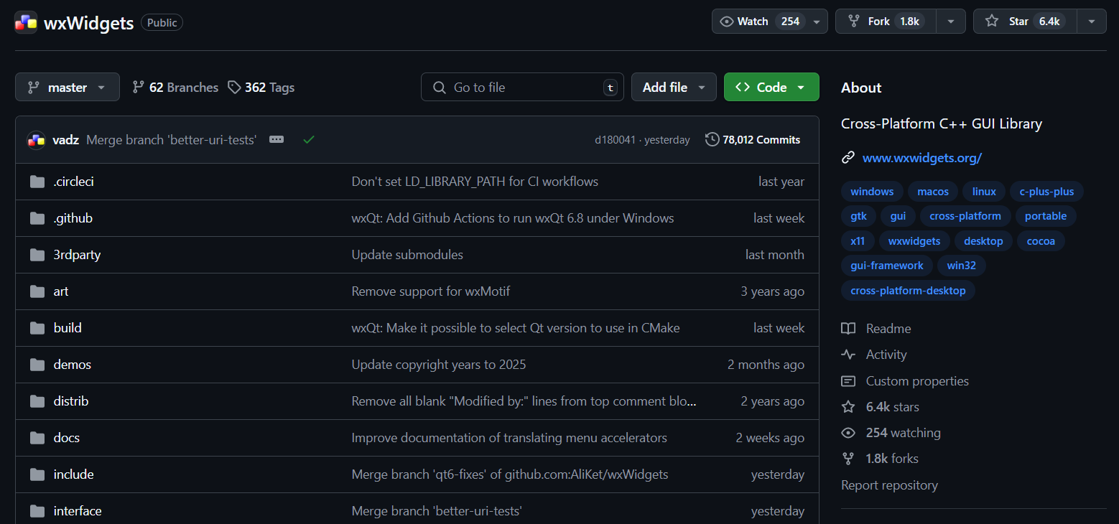Open the master branch dropdown
This screenshot has height=524, width=1119.
pyautogui.click(x=67, y=87)
